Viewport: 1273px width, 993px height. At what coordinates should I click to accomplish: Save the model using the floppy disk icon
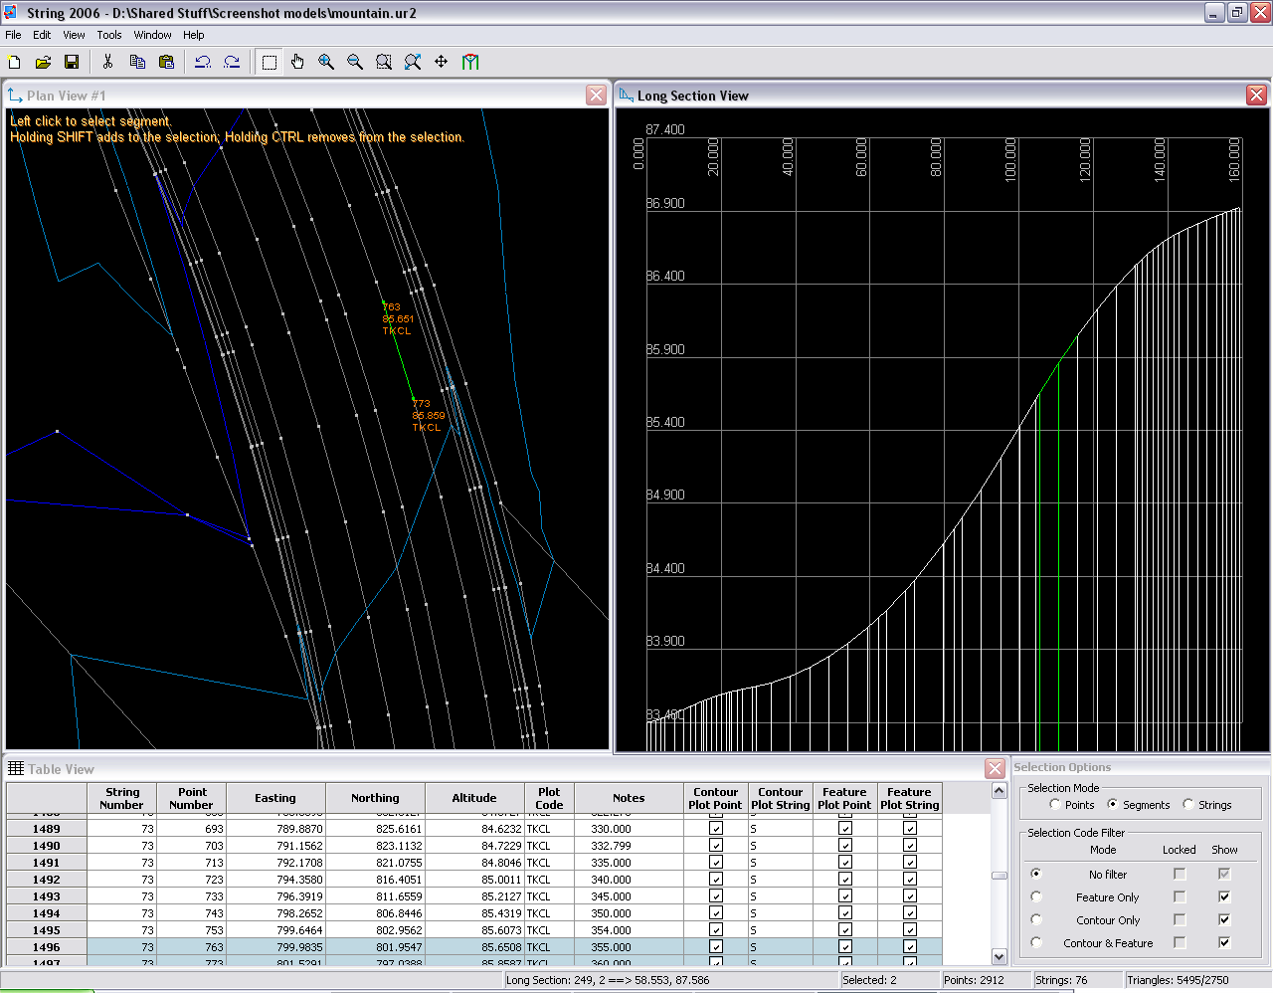[72, 62]
